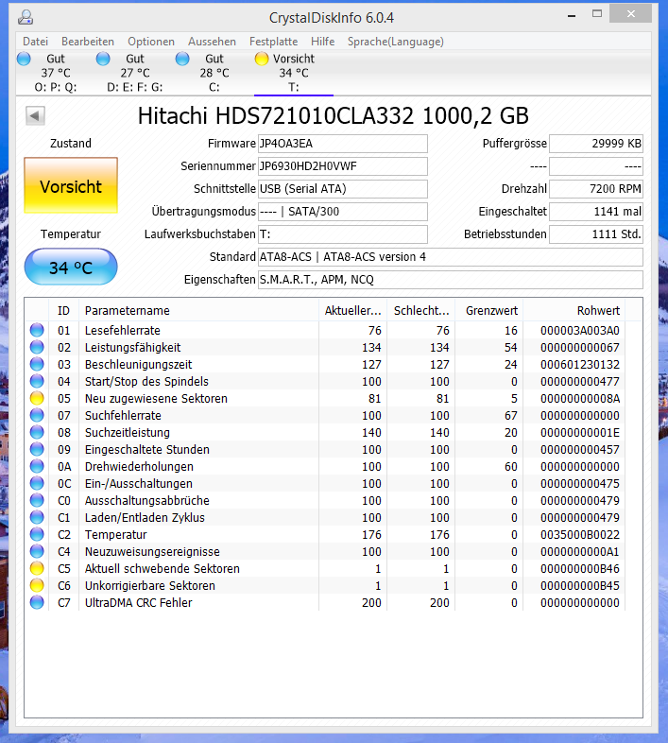Click raw value 0035000B0022

[x=580, y=535]
